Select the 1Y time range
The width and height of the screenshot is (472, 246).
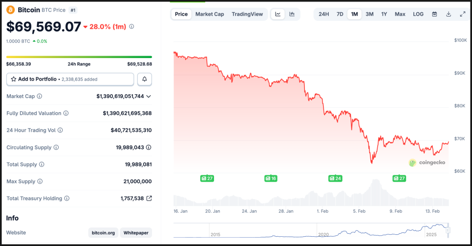pos(385,14)
